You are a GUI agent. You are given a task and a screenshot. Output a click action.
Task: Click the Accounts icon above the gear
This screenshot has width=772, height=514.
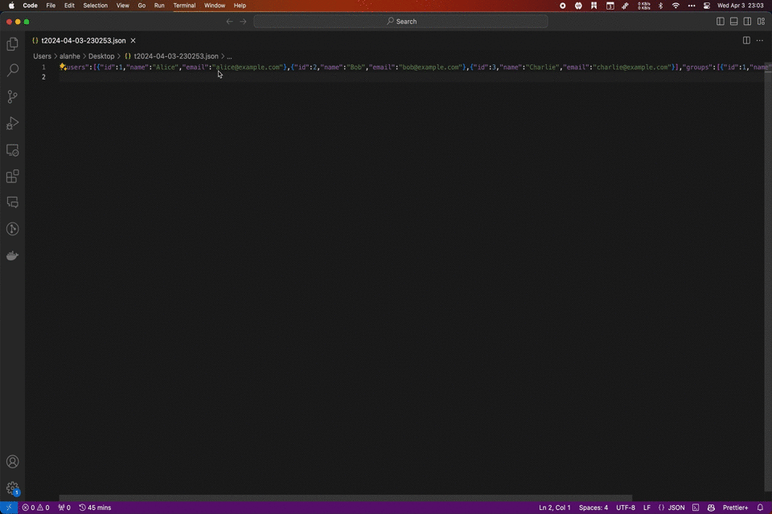[x=12, y=462]
